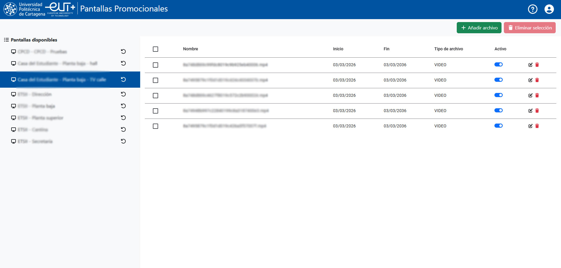Check the select-all checkbox in the table header
Screen dimensions: 561x268
pos(155,49)
